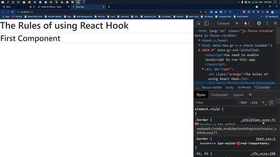Select the h1 class orange element line
This screenshot has width=280, height=157.
coord(238,76)
